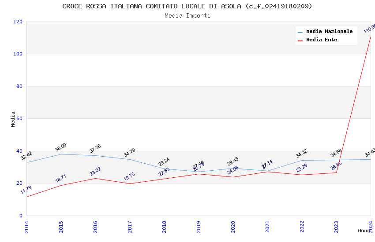Click the Media Ente legend label
375x242 pixels.
(x=322, y=40)
